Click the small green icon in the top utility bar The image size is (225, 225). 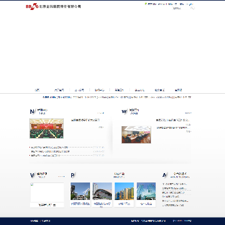146,4
